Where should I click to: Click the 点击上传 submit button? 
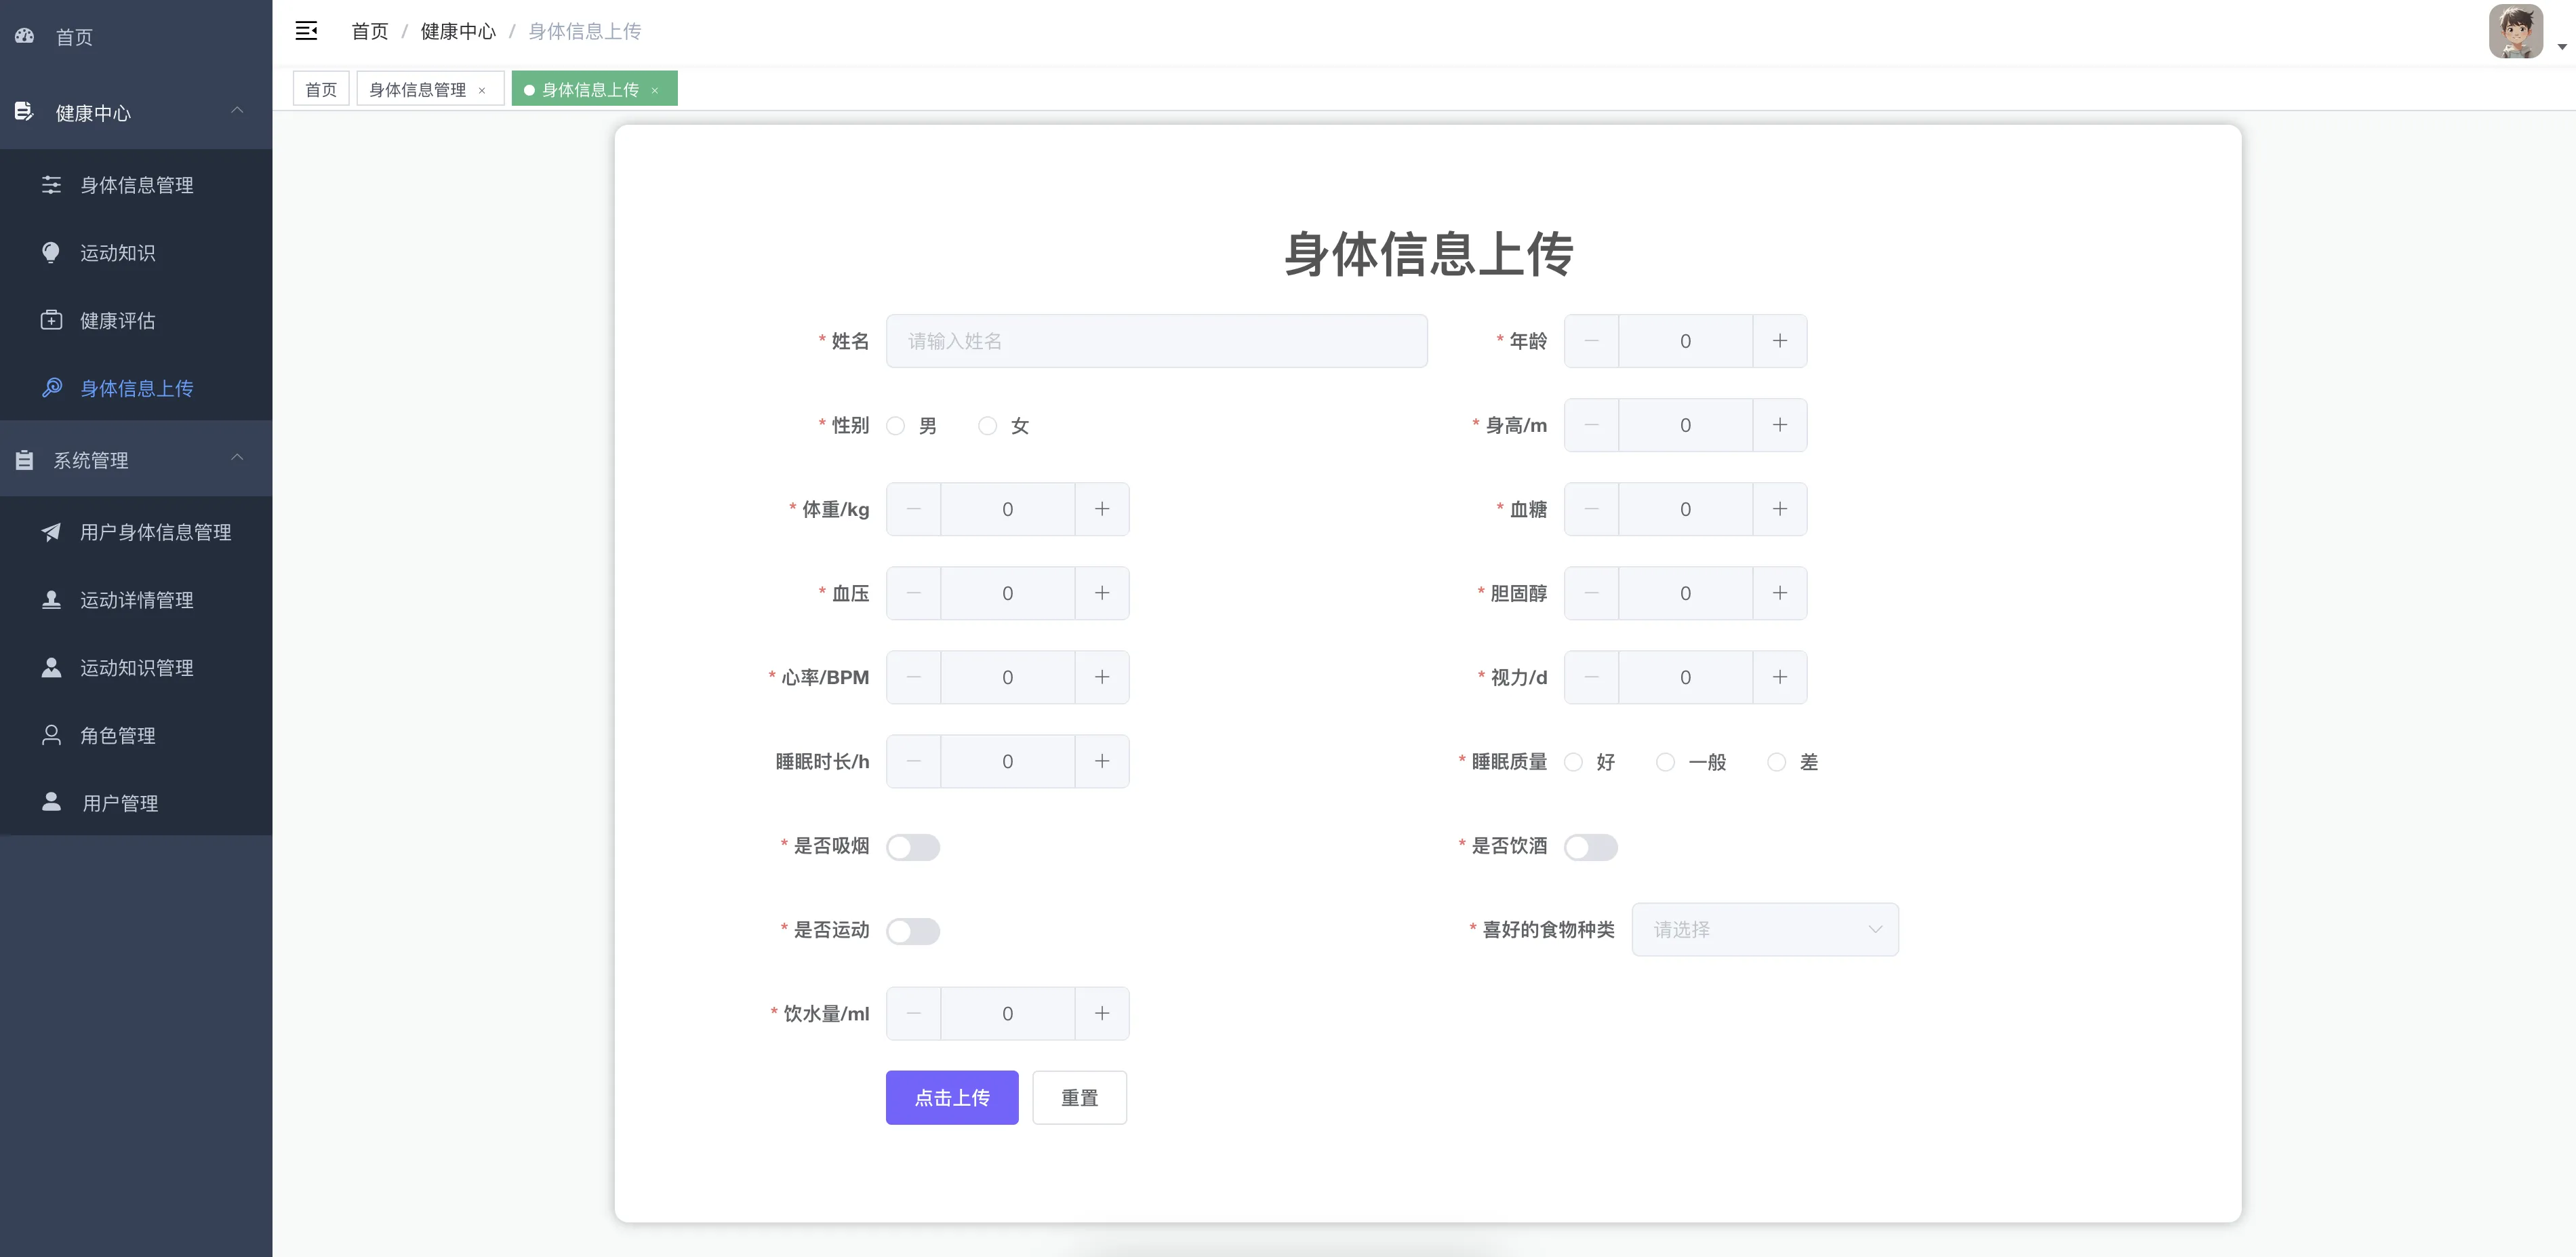coord(951,1098)
